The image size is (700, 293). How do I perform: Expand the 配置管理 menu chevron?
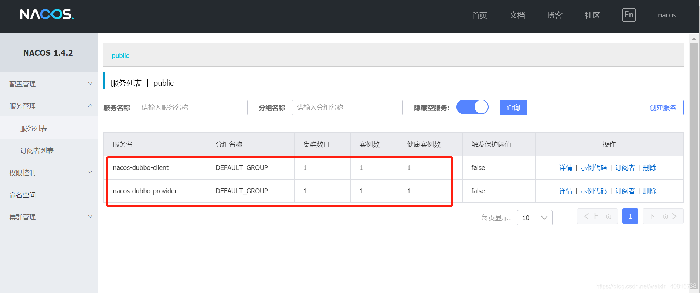[90, 84]
